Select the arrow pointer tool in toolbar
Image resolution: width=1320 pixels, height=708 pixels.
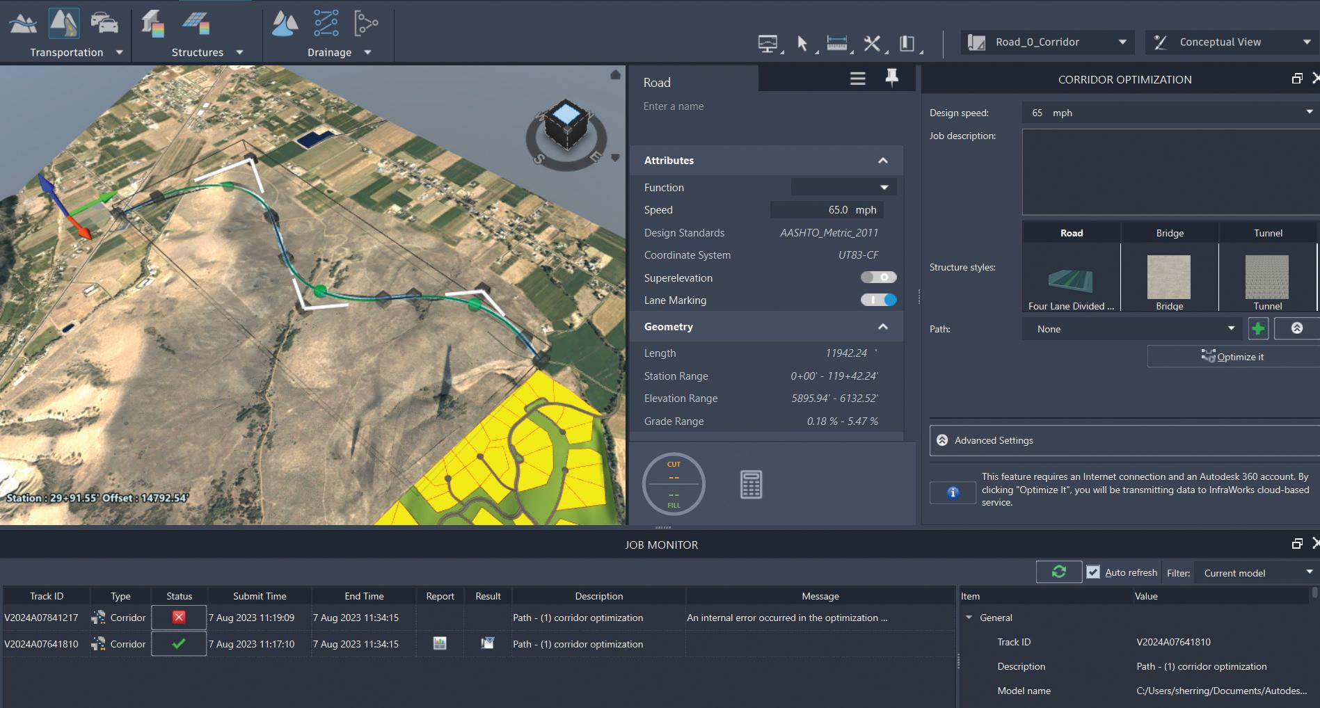(802, 44)
